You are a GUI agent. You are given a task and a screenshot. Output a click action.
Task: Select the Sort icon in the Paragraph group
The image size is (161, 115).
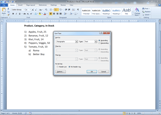[73, 10]
